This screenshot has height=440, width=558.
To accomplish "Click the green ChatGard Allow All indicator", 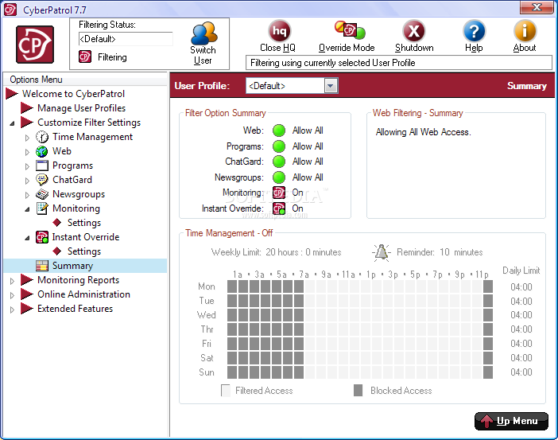I will pos(279,162).
